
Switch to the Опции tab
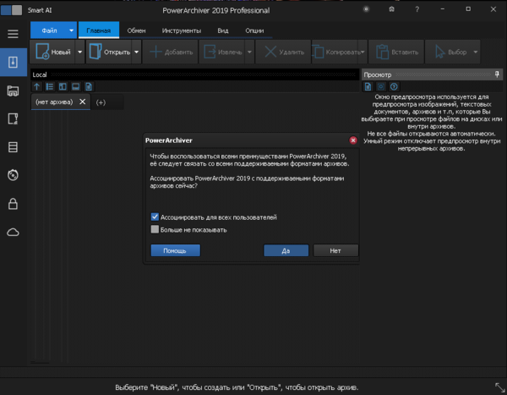coord(254,30)
